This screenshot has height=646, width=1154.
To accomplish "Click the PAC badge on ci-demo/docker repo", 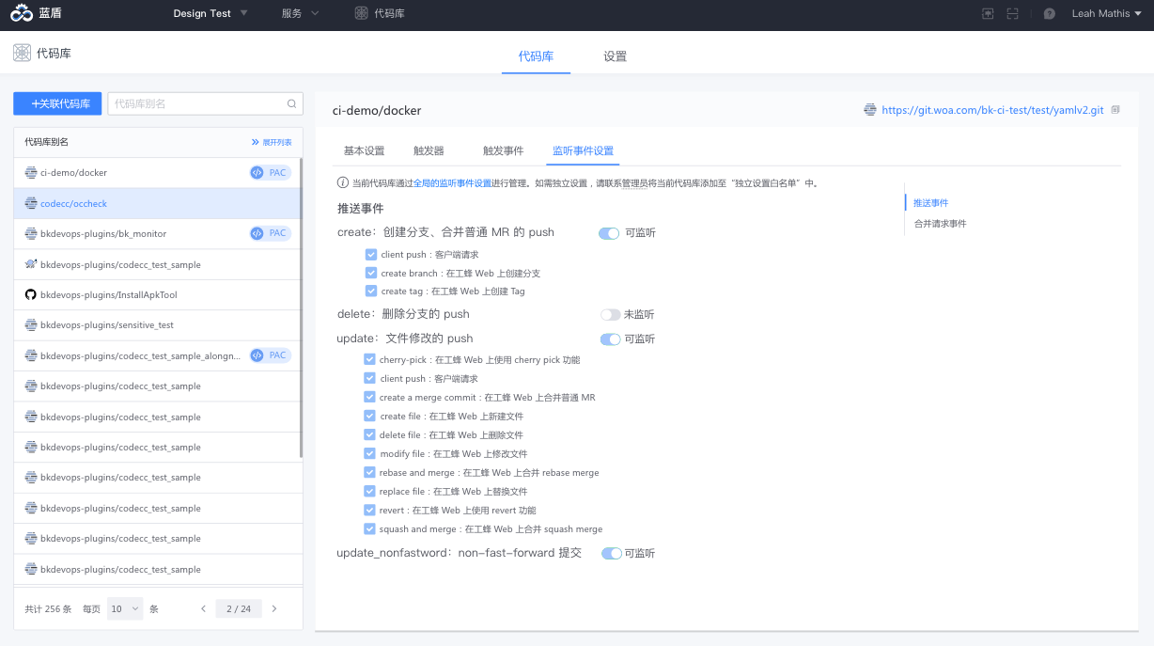I will [271, 172].
